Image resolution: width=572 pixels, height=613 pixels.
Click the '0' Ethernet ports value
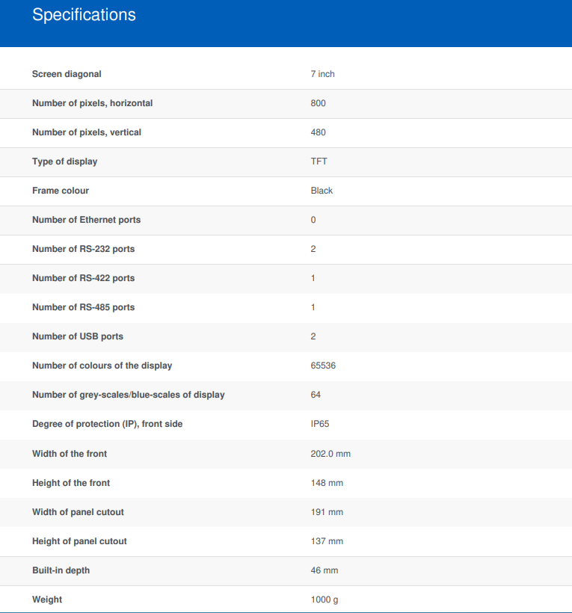point(313,220)
